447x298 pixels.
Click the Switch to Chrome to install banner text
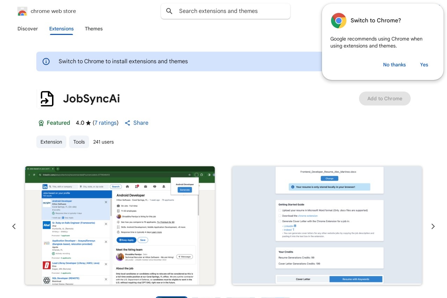tap(123, 61)
